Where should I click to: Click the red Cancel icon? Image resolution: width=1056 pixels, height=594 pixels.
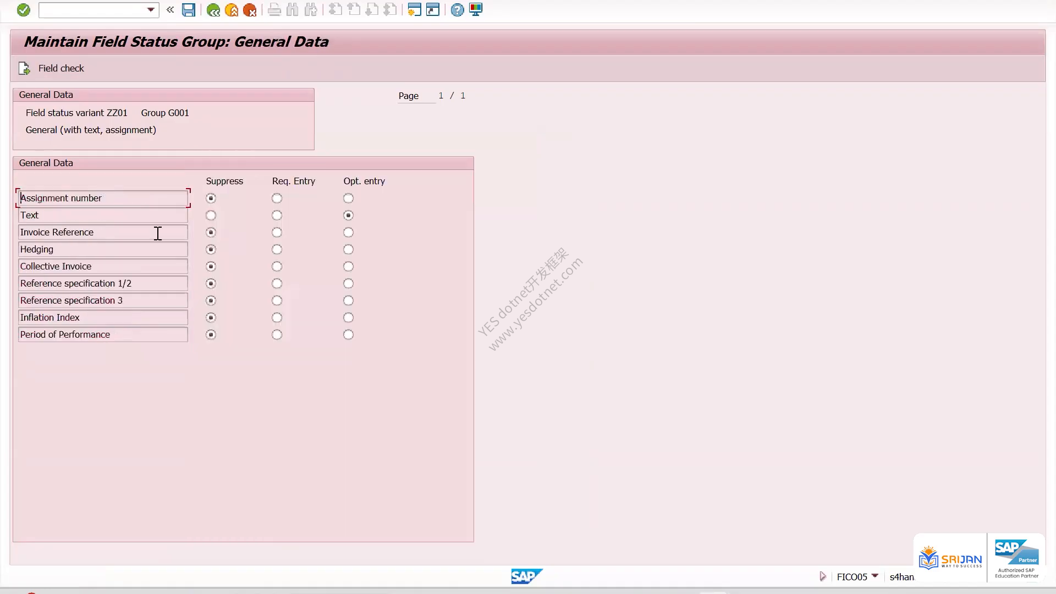click(250, 10)
